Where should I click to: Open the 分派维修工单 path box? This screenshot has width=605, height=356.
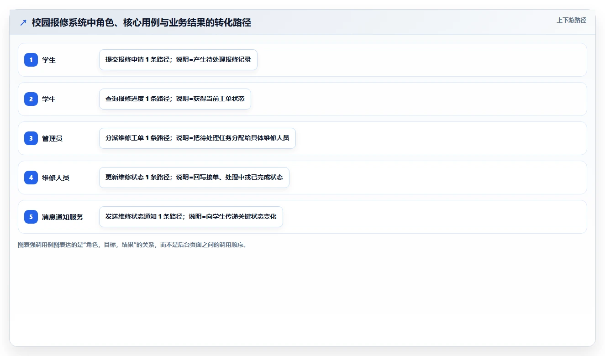tap(197, 138)
